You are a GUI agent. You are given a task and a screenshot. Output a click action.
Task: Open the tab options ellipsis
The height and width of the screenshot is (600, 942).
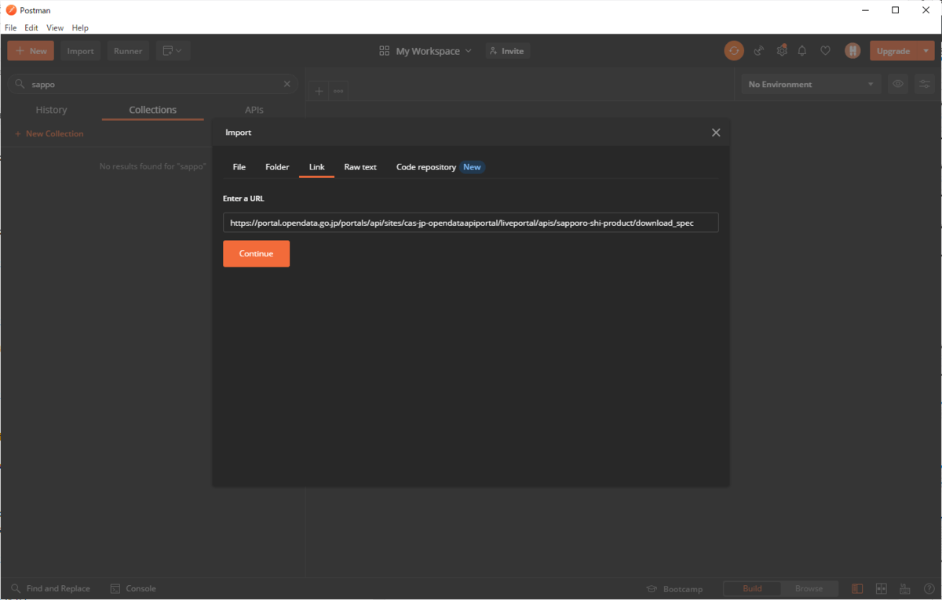point(338,91)
